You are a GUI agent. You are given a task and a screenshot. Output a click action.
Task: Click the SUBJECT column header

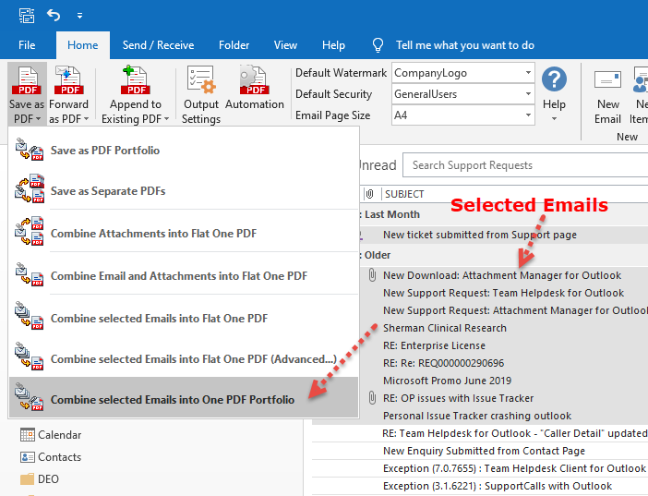tap(404, 194)
